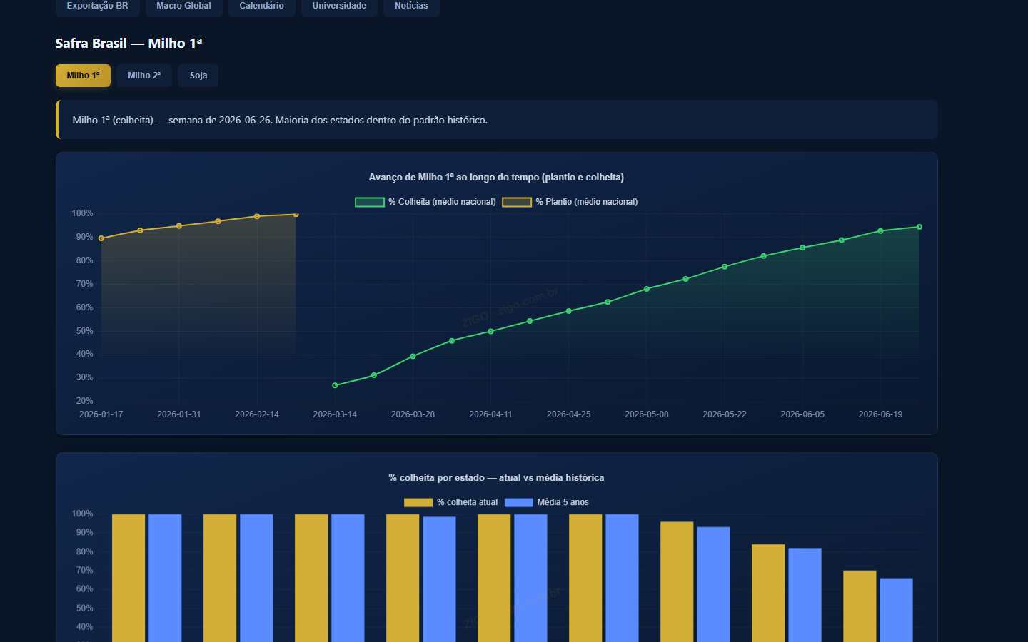Screen dimensions: 1028x642
Task: Click the "2026-03-14" x-axis date label
Action: pyautogui.click(x=335, y=414)
